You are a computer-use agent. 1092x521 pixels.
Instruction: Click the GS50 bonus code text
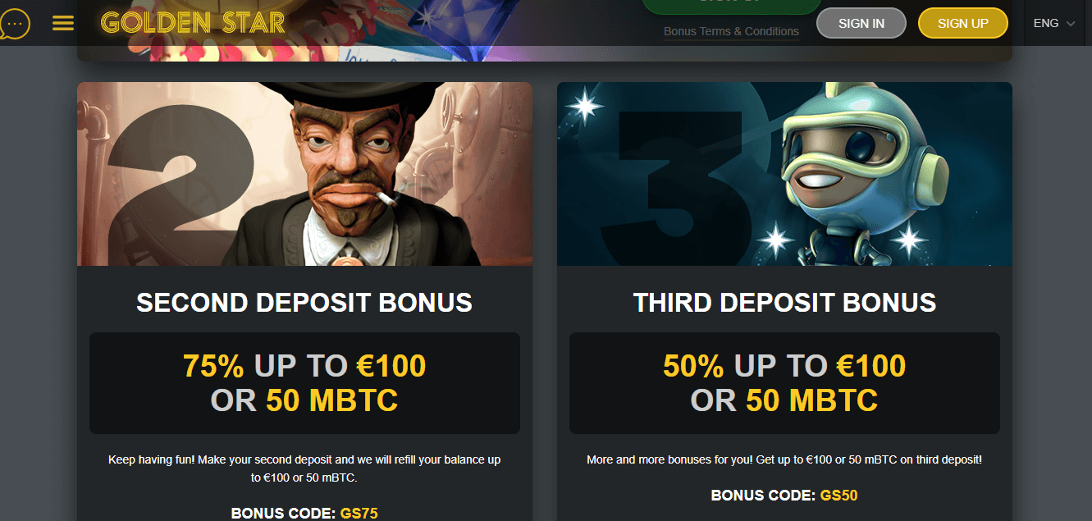click(x=838, y=496)
